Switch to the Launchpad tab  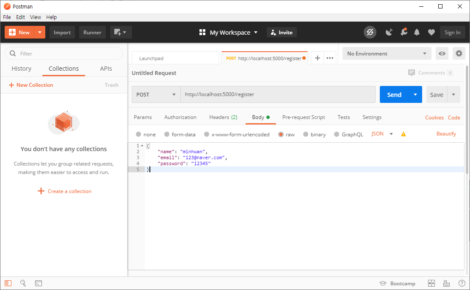[175, 58]
